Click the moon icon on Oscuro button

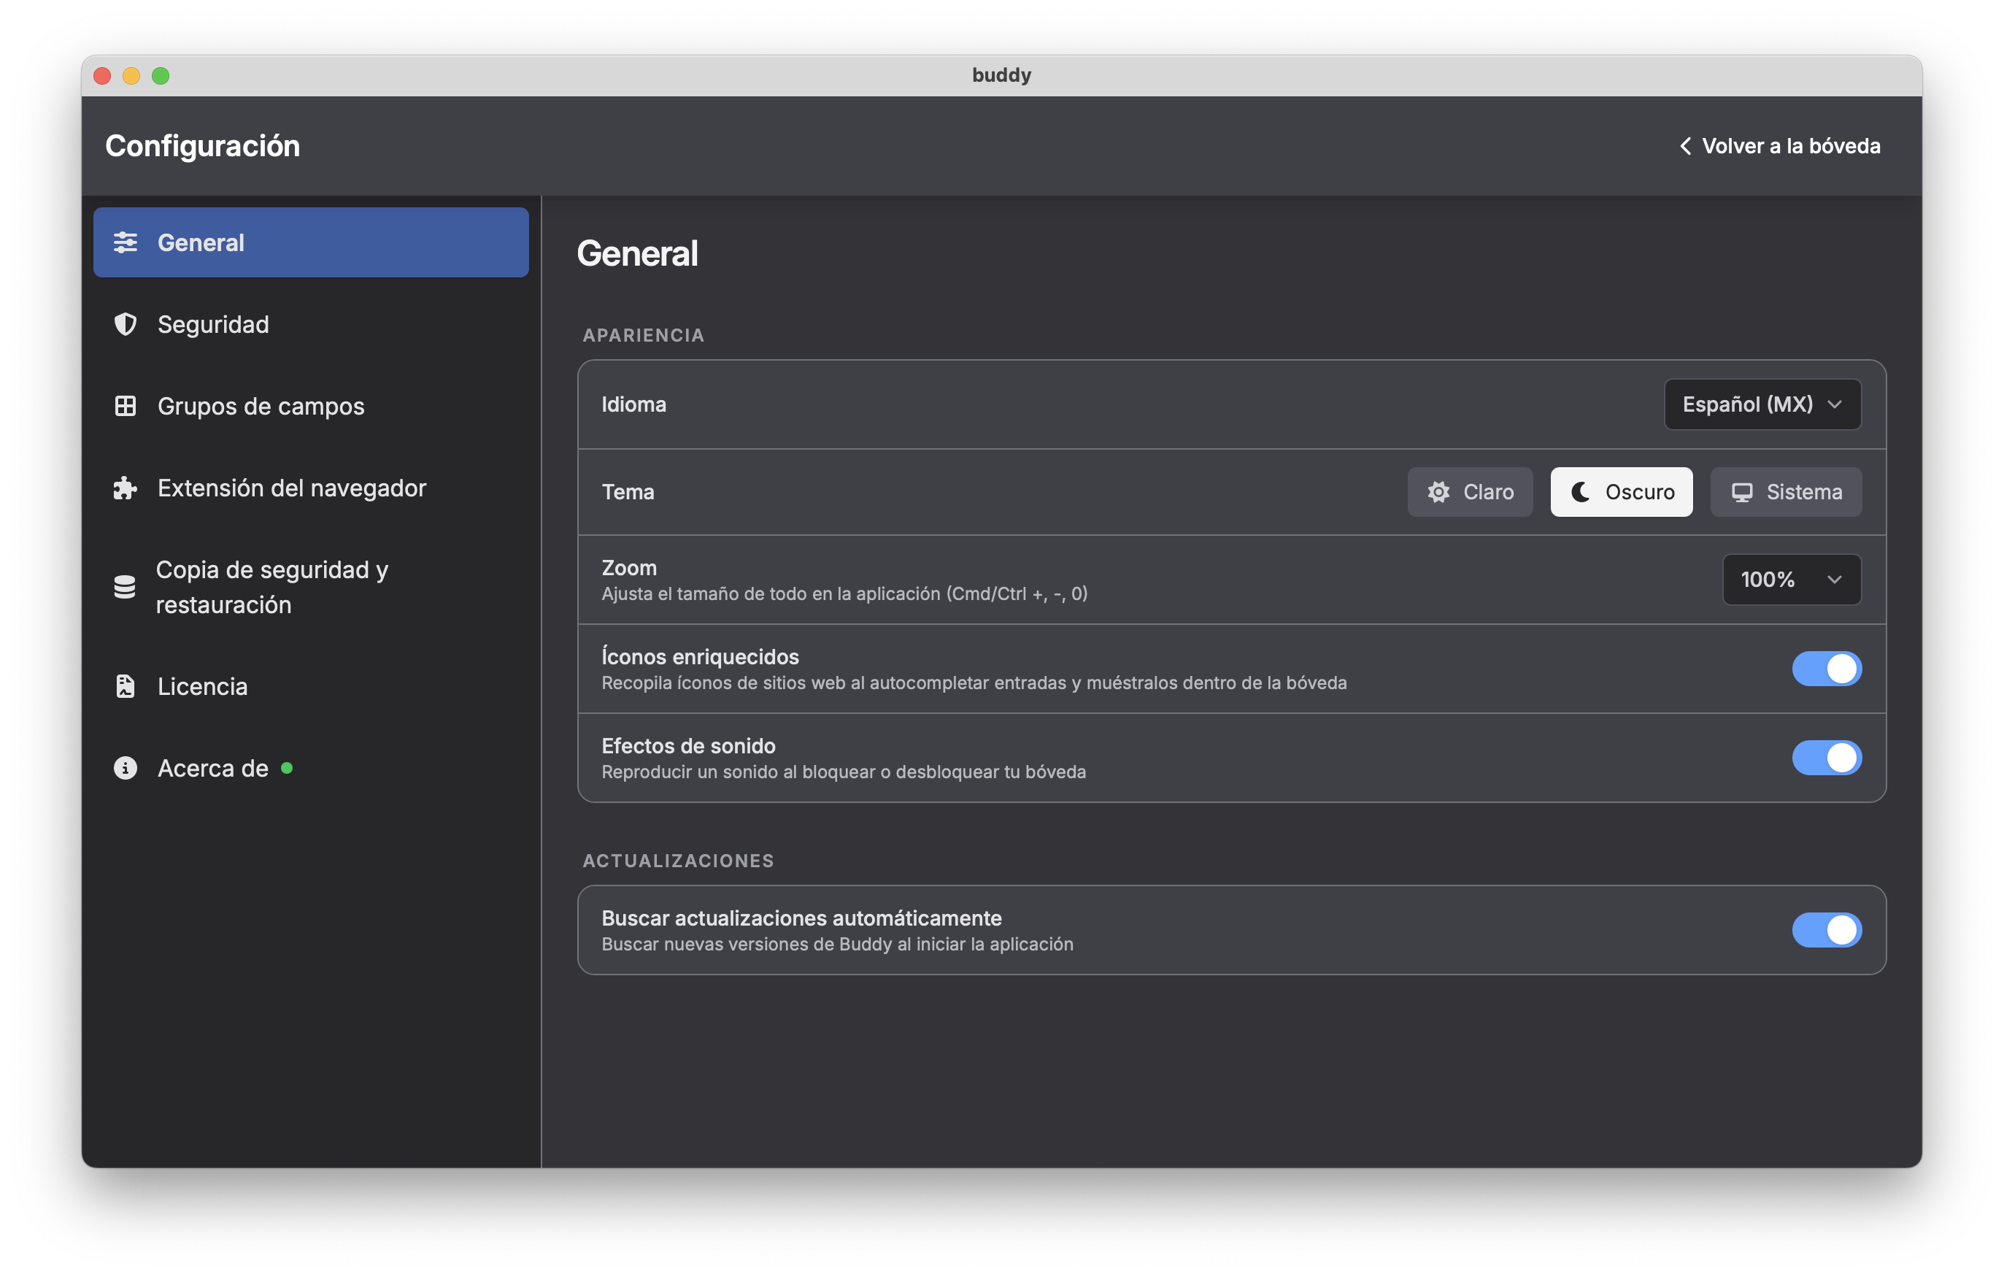coord(1579,492)
